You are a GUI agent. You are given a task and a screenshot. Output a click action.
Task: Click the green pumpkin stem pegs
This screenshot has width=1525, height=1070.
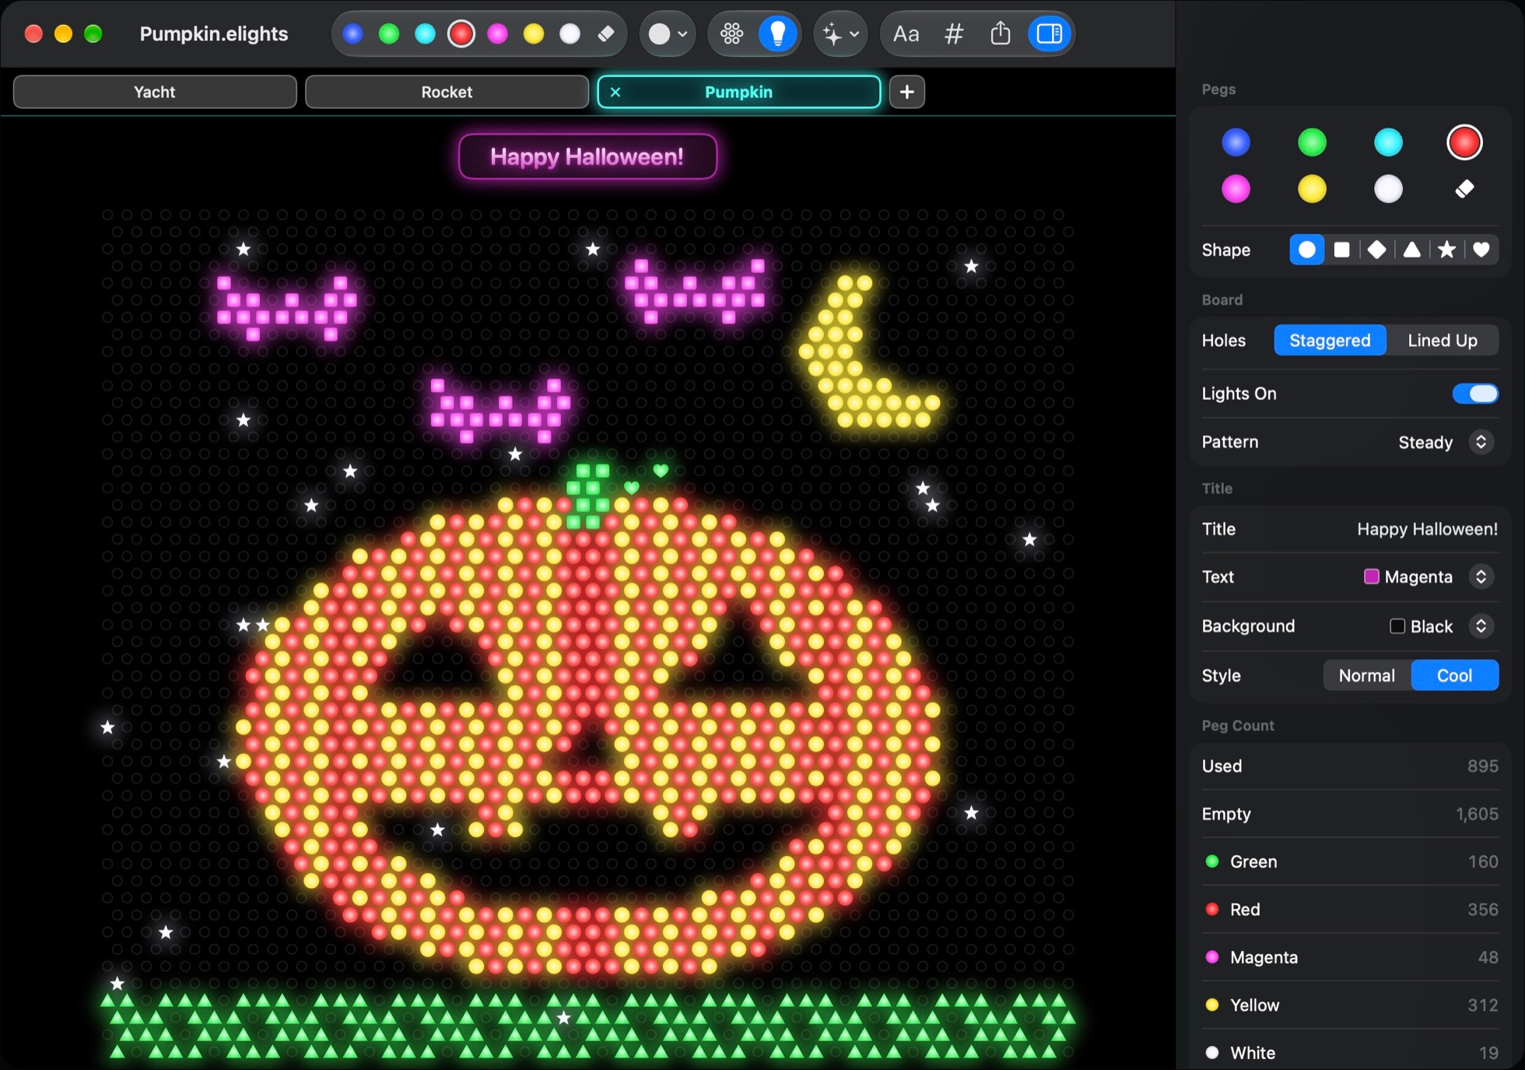click(587, 496)
